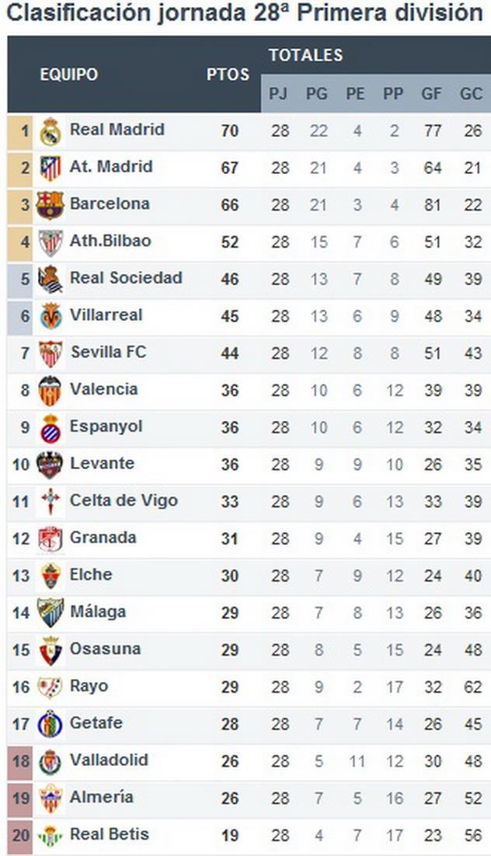The width and height of the screenshot is (491, 856).
Task: Select the Levante team name
Action: pyautogui.click(x=102, y=463)
